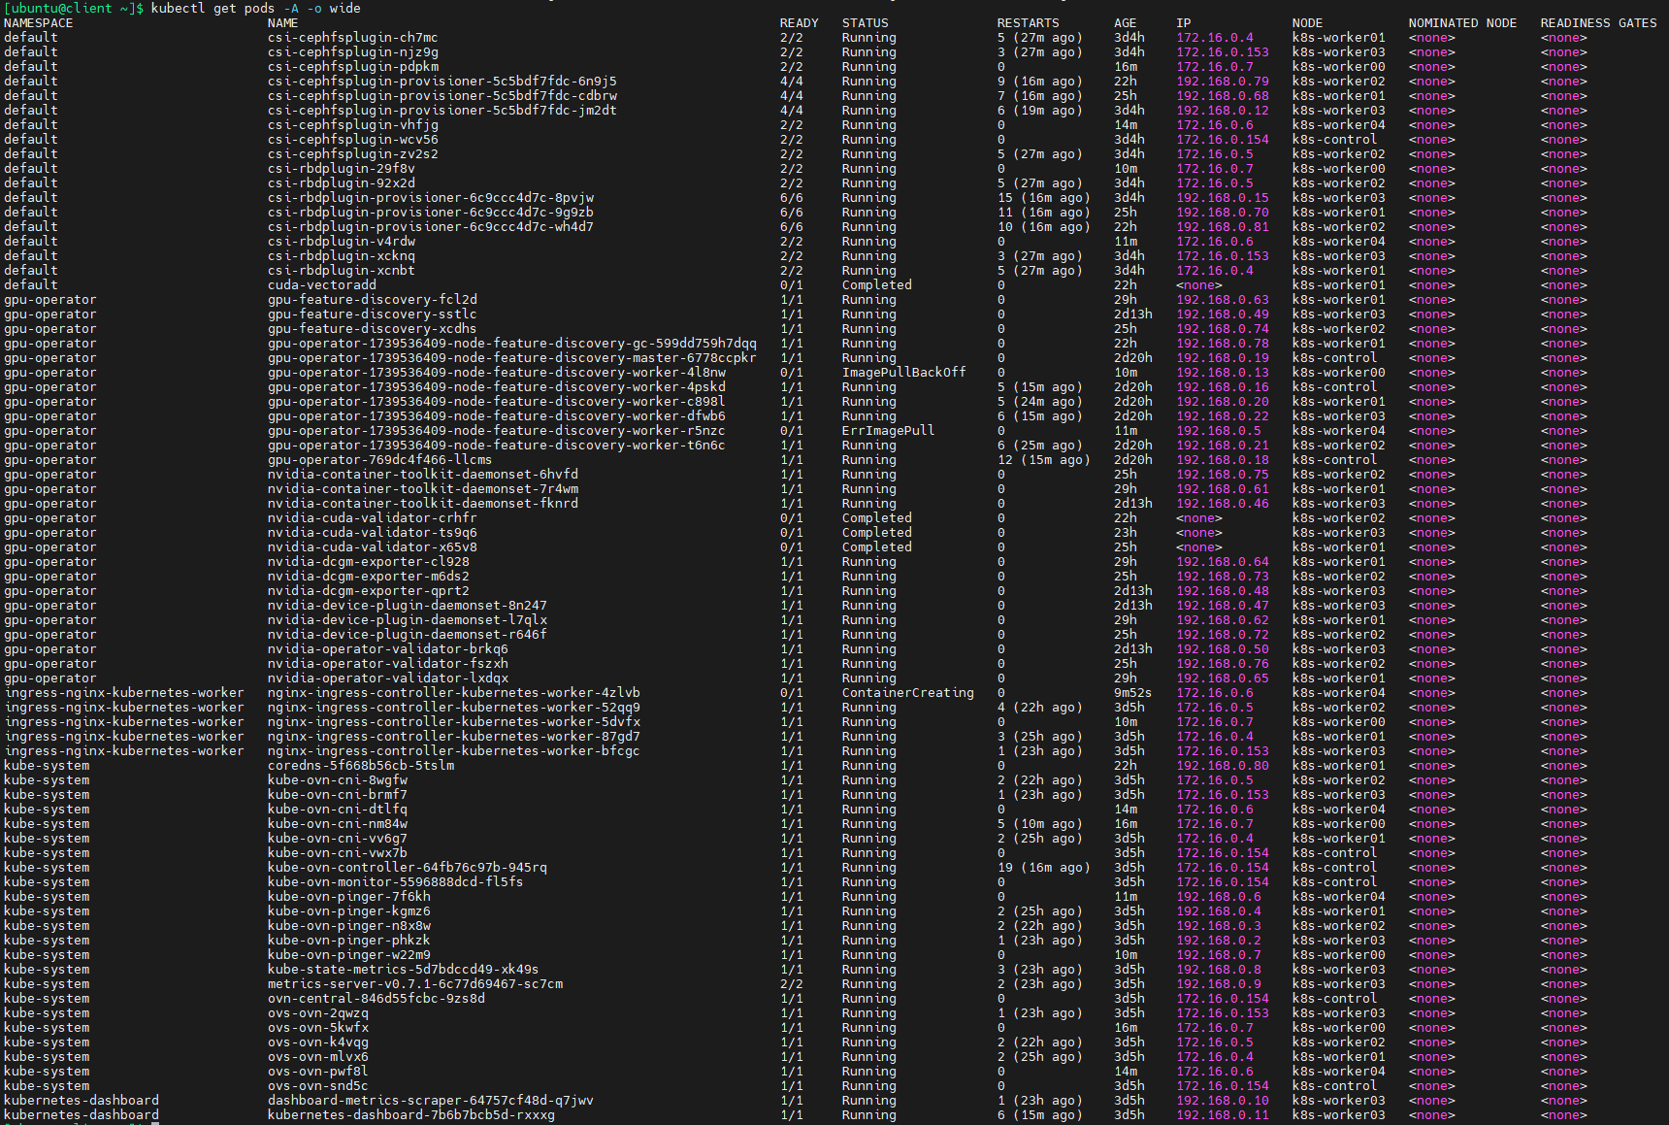1669x1125 pixels.
Task: Click the NAMESPACE column header
Action: [x=38, y=22]
